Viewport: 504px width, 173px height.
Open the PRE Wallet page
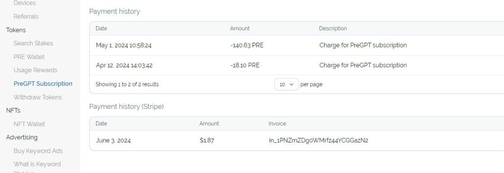(29, 57)
